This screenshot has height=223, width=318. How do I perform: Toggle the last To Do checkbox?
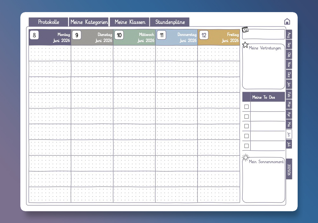pyautogui.click(x=246, y=146)
